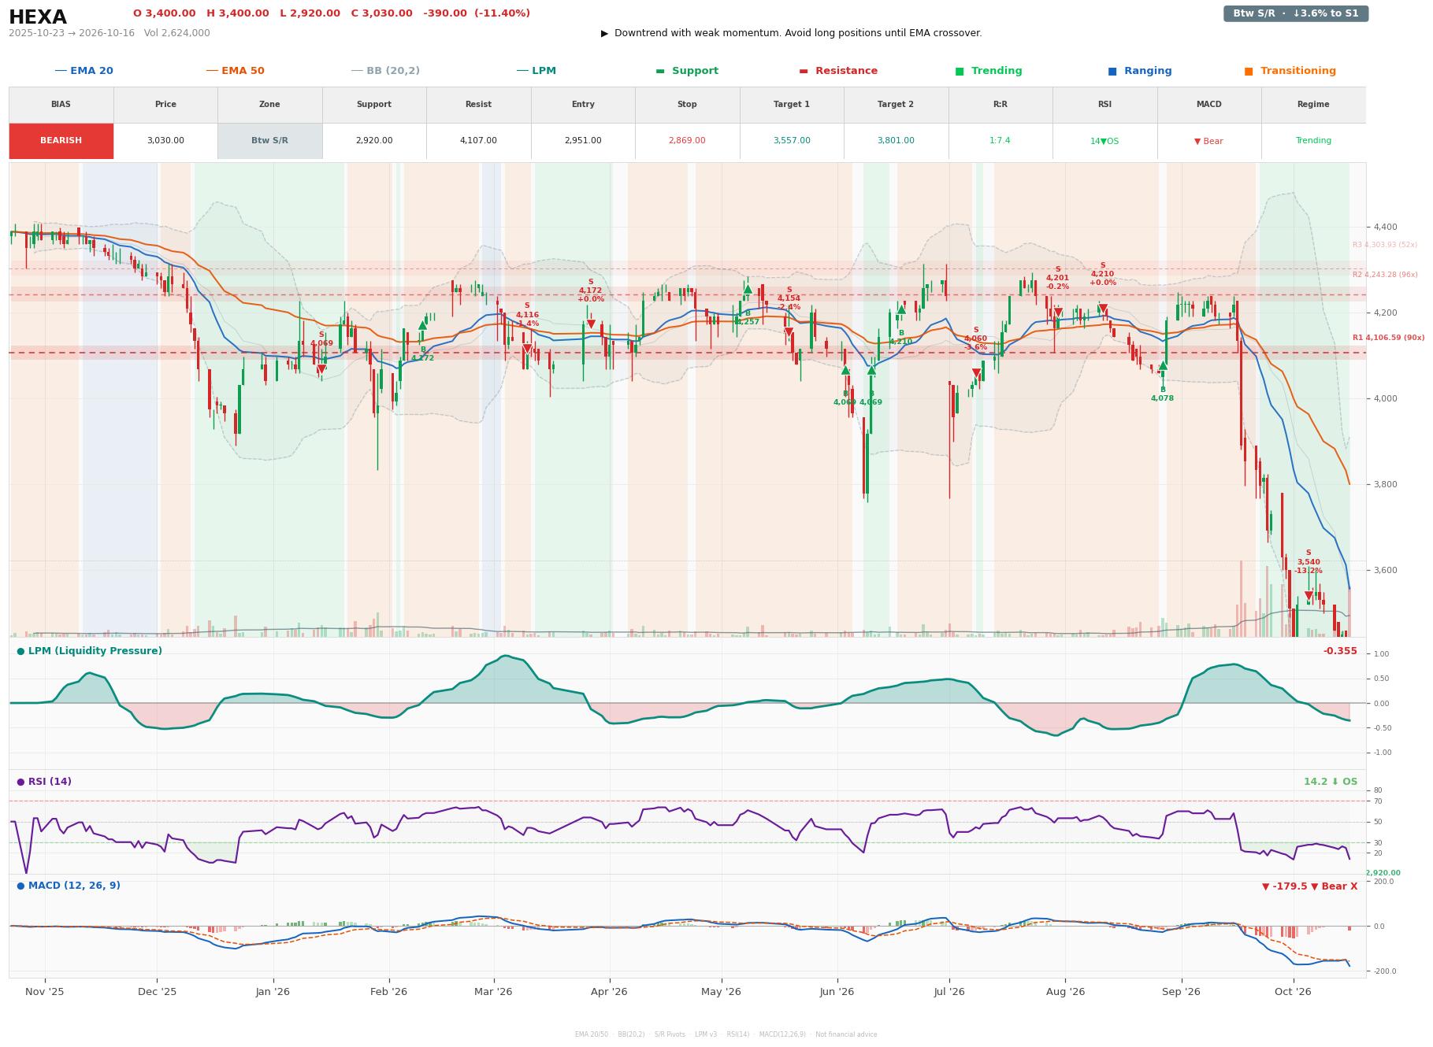Screen dimensions: 1433x1047
Task: Toggle the Resistance legend entry
Action: [838, 71]
